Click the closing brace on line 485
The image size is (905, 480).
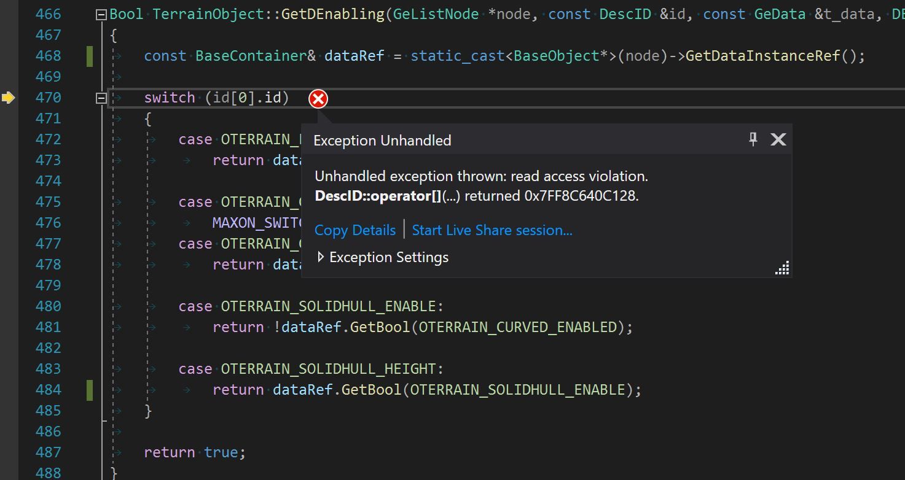click(x=148, y=411)
